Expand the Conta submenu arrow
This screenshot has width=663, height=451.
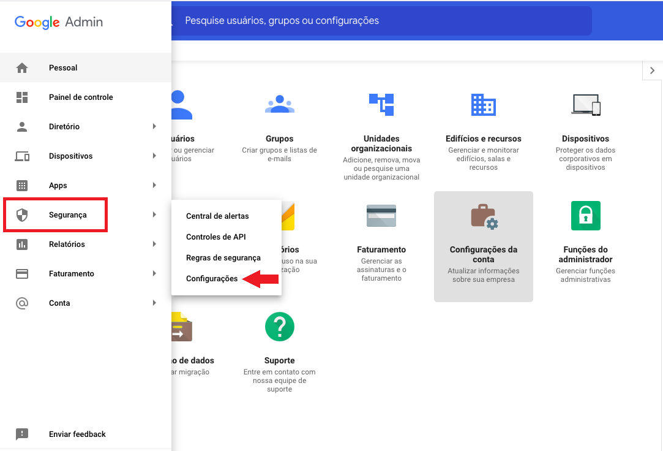tap(154, 303)
